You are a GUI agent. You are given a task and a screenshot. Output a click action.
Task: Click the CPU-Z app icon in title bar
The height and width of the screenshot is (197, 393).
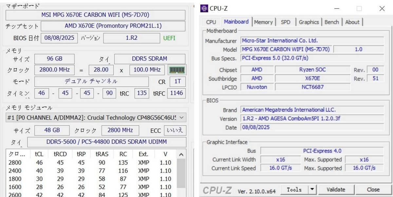[x=204, y=8]
